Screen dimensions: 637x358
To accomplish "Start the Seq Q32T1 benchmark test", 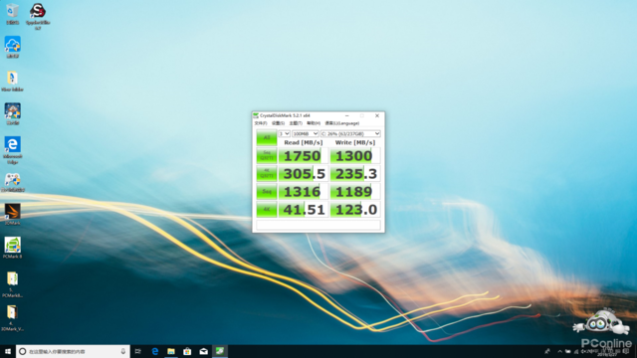I will (x=267, y=155).
